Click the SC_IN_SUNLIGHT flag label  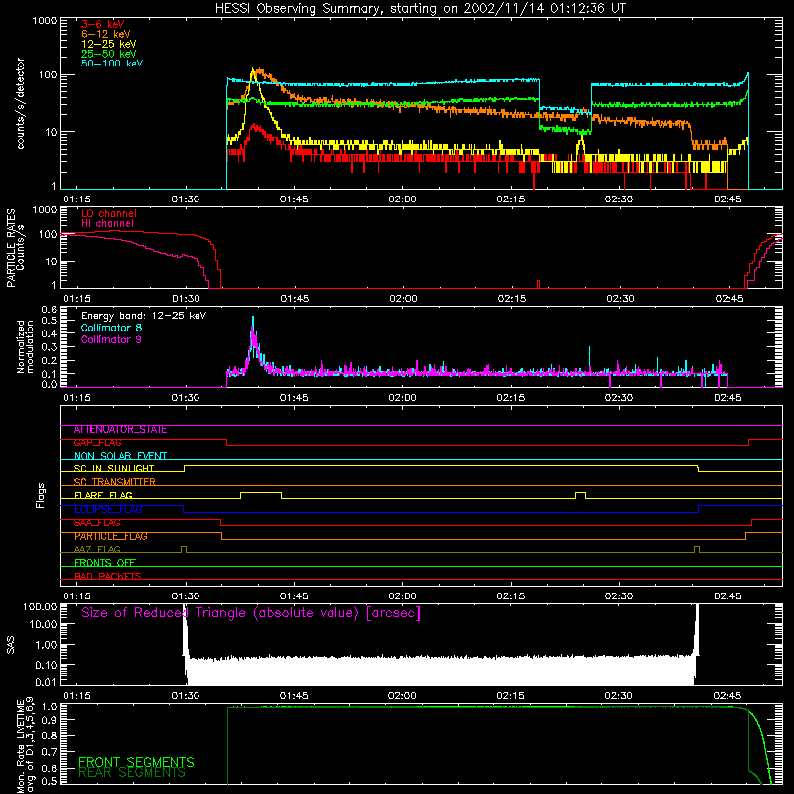coord(114,468)
